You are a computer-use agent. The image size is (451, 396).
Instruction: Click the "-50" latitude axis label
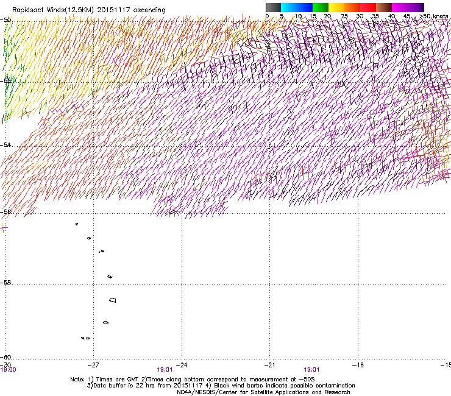click(5, 20)
